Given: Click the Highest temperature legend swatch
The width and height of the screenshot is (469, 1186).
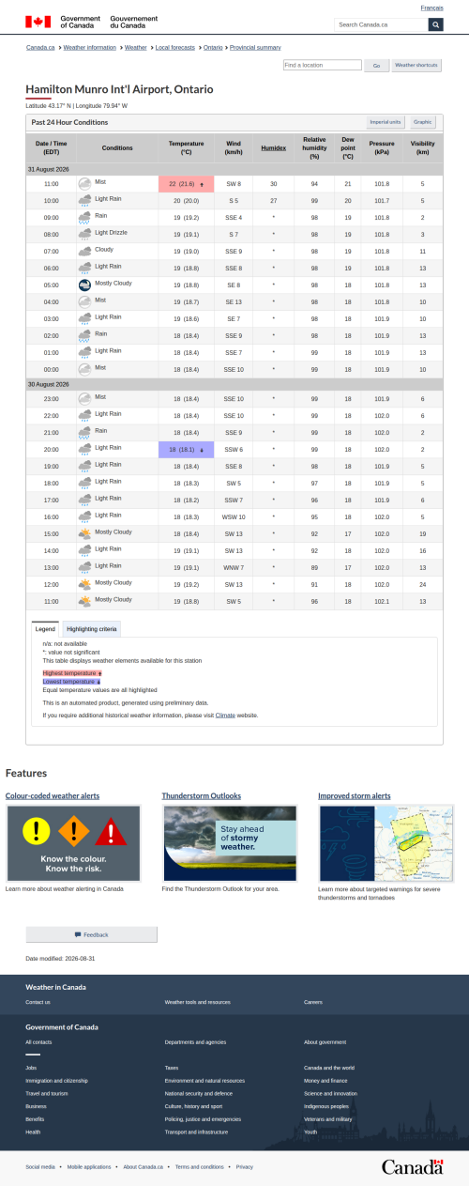Looking at the screenshot, I should coord(72,673).
